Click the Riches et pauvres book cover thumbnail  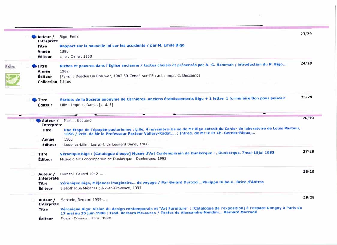point(13,80)
